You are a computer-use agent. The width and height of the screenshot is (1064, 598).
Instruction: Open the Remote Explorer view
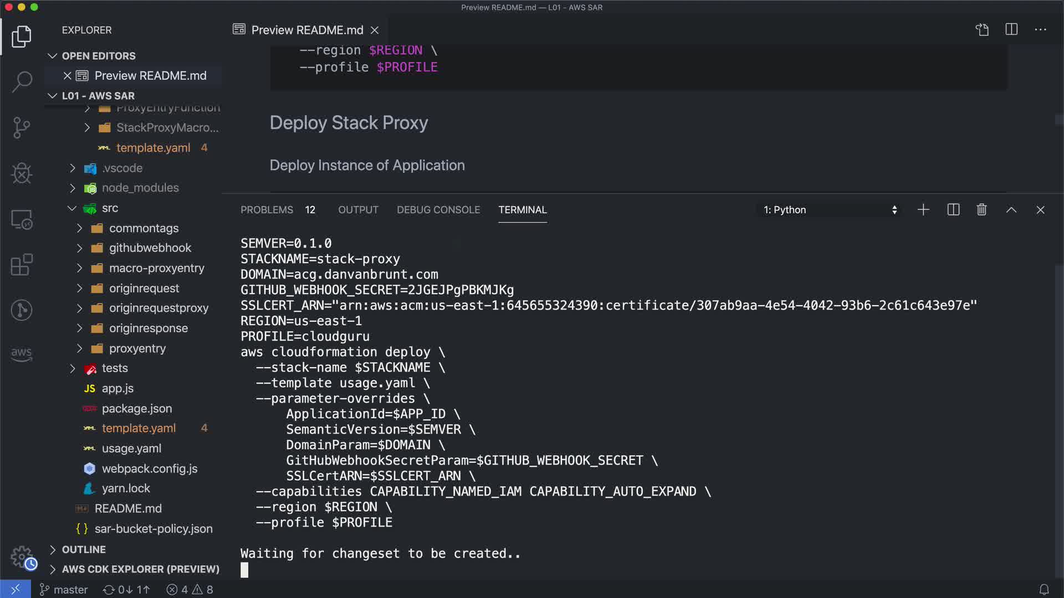point(22,220)
